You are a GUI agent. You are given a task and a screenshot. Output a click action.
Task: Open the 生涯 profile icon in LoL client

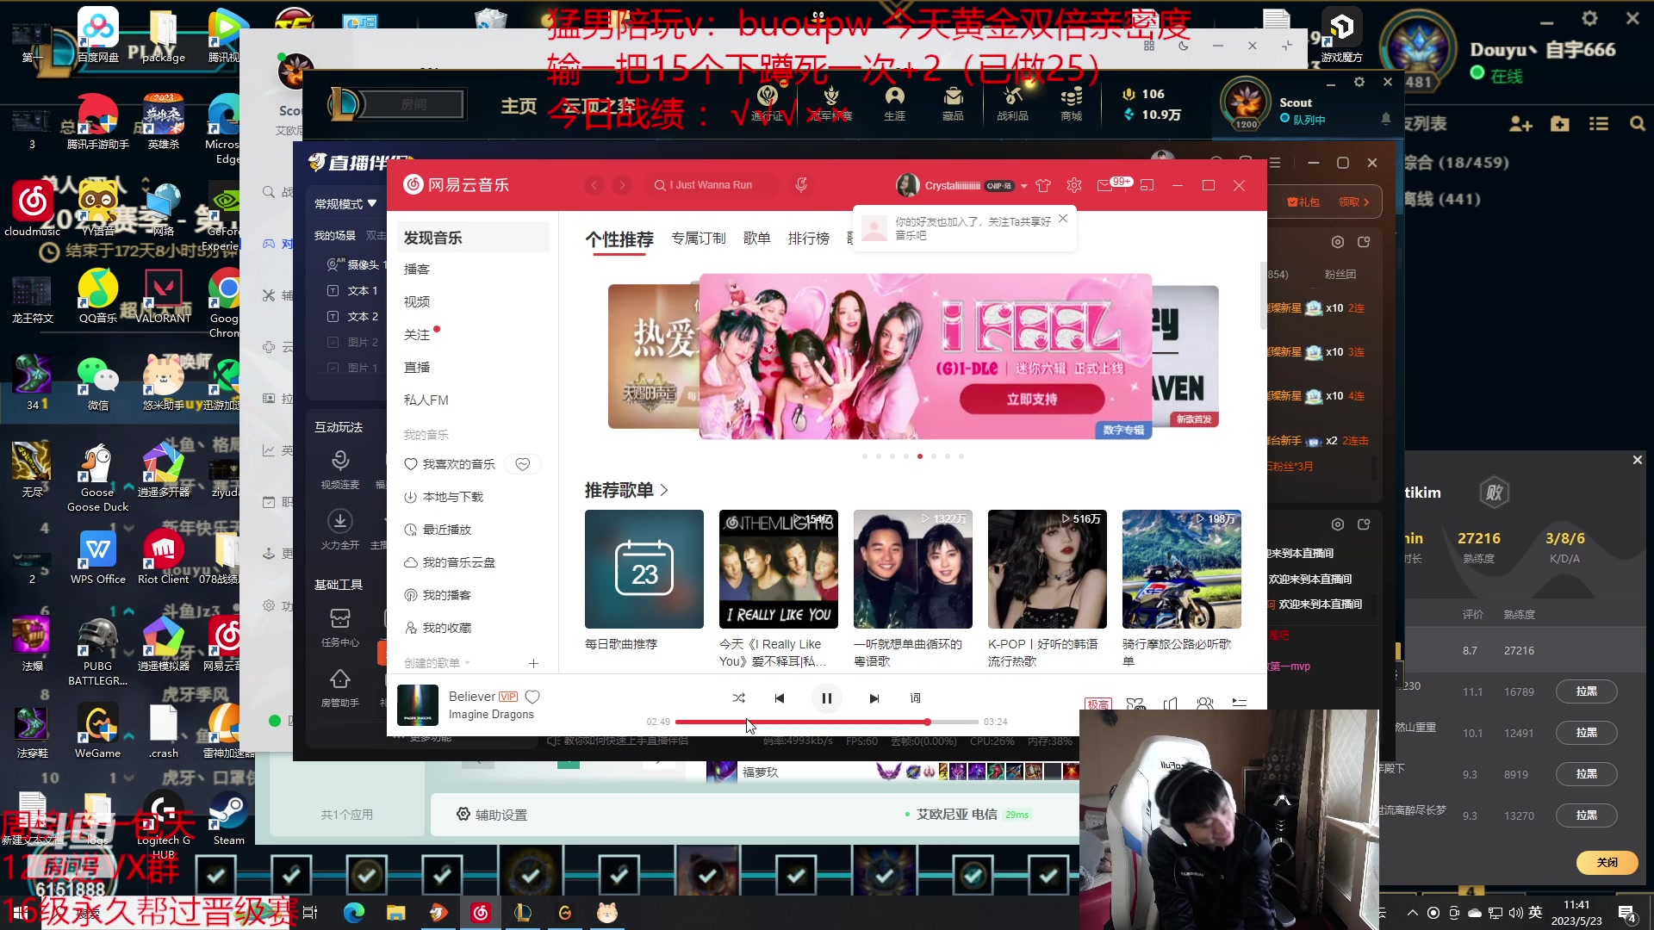[x=894, y=103]
